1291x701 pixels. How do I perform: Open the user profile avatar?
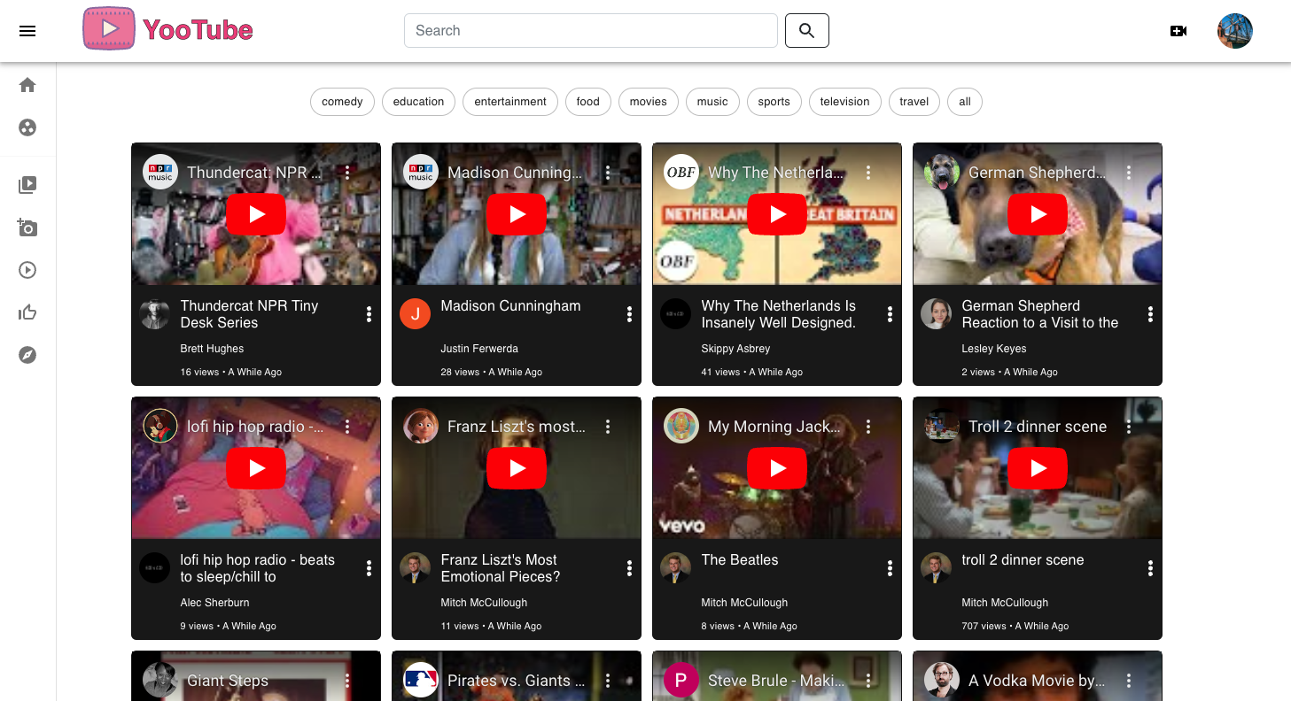pyautogui.click(x=1234, y=31)
